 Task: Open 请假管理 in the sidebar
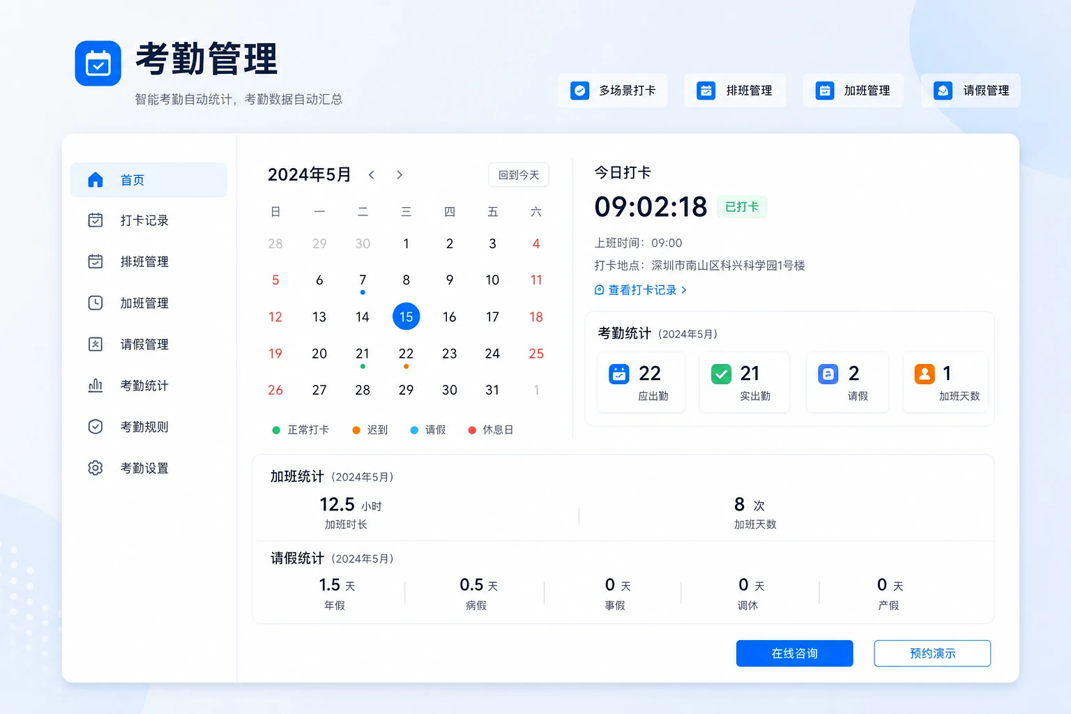pos(149,344)
